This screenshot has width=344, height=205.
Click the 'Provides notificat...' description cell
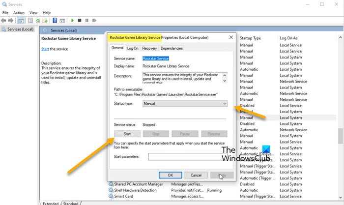tap(187, 190)
